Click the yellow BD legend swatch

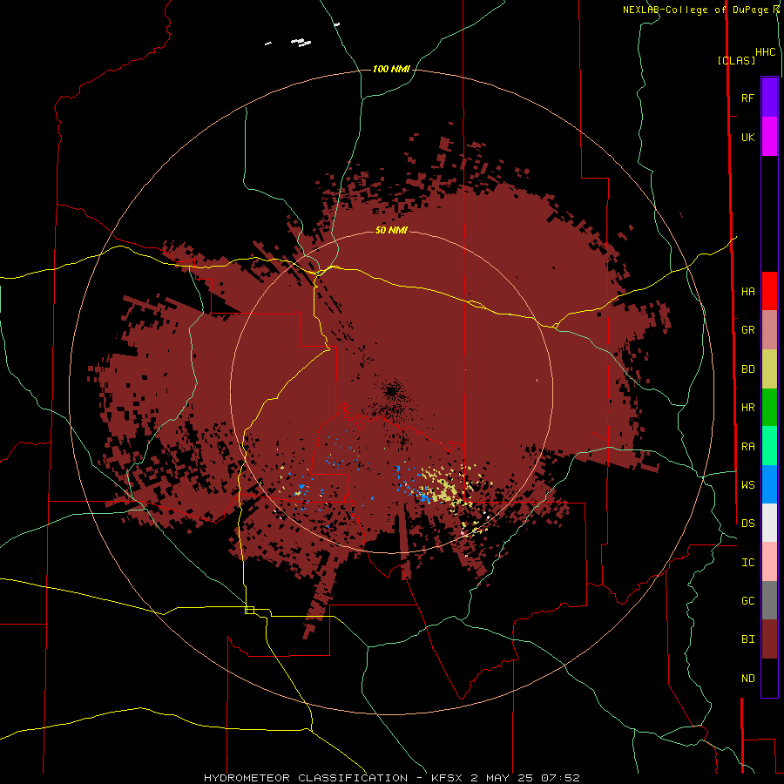pos(769,369)
